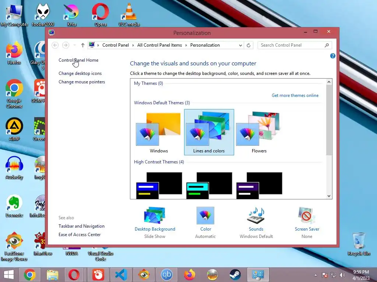377x282 pixels.
Task: Click the All Control Panel Items breadcrumb
Action: pyautogui.click(x=159, y=45)
